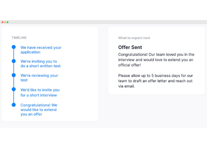Open 'Congratulations! We would like to extend you an offer'
The width and height of the screenshot is (207, 148).
[39, 110]
